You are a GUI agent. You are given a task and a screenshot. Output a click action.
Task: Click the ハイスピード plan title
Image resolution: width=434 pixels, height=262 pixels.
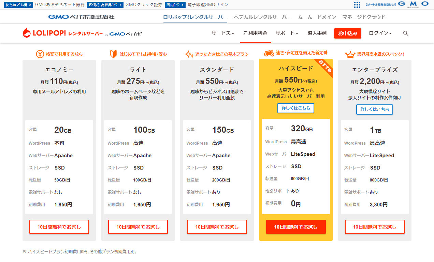pyautogui.click(x=296, y=68)
